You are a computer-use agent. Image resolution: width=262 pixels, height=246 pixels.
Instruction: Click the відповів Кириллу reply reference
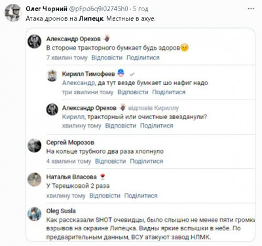(153, 108)
